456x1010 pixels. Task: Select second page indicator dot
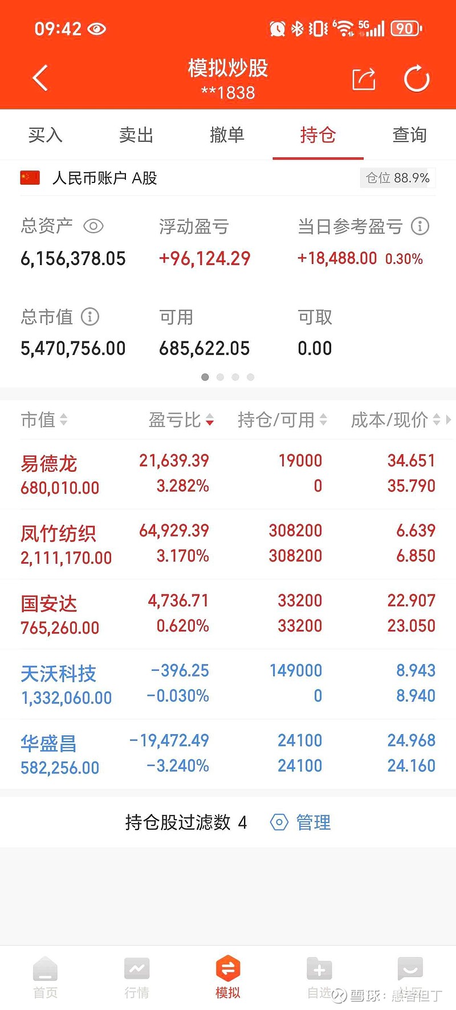tap(220, 377)
